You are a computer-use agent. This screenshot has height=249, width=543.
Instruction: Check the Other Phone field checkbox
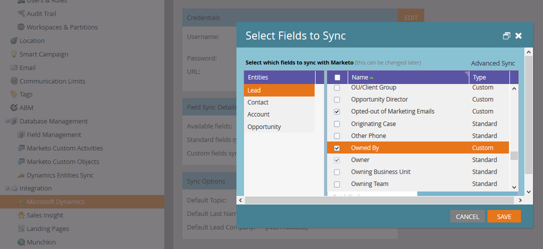click(x=336, y=136)
